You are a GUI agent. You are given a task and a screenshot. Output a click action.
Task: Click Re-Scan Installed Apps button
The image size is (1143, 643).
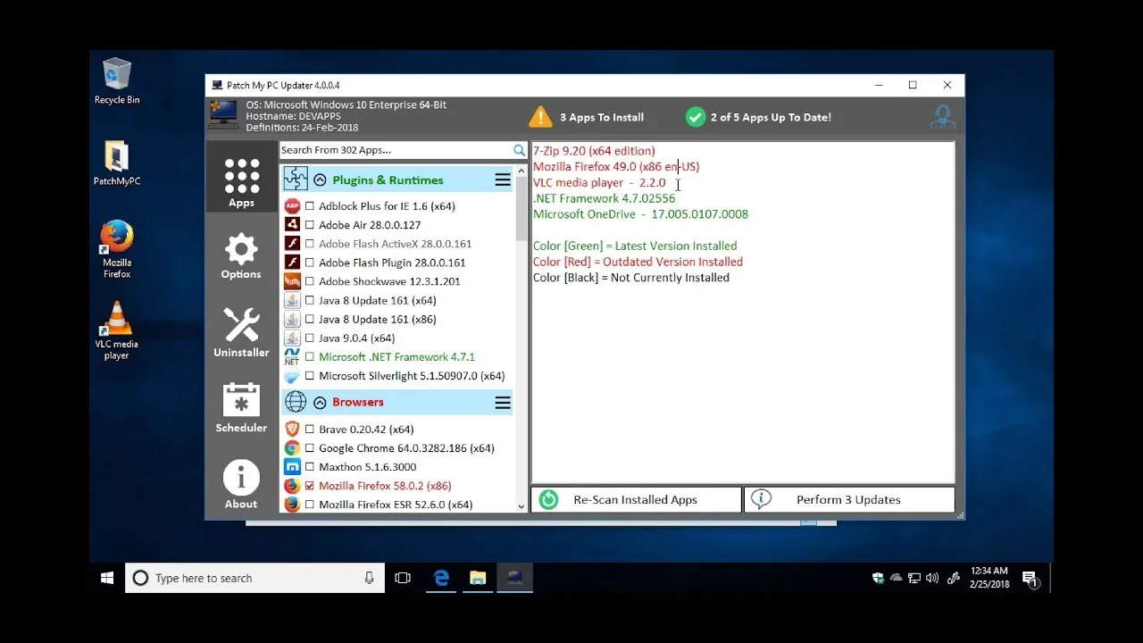pos(636,500)
